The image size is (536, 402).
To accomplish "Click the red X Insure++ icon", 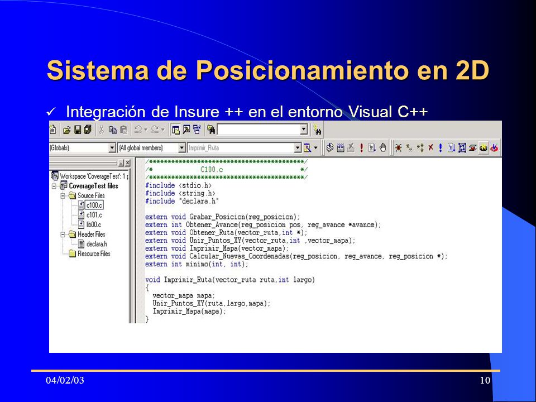I will point(430,147).
